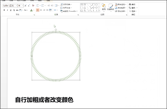Open the 对齐文本 align text menu

pos(66,8)
